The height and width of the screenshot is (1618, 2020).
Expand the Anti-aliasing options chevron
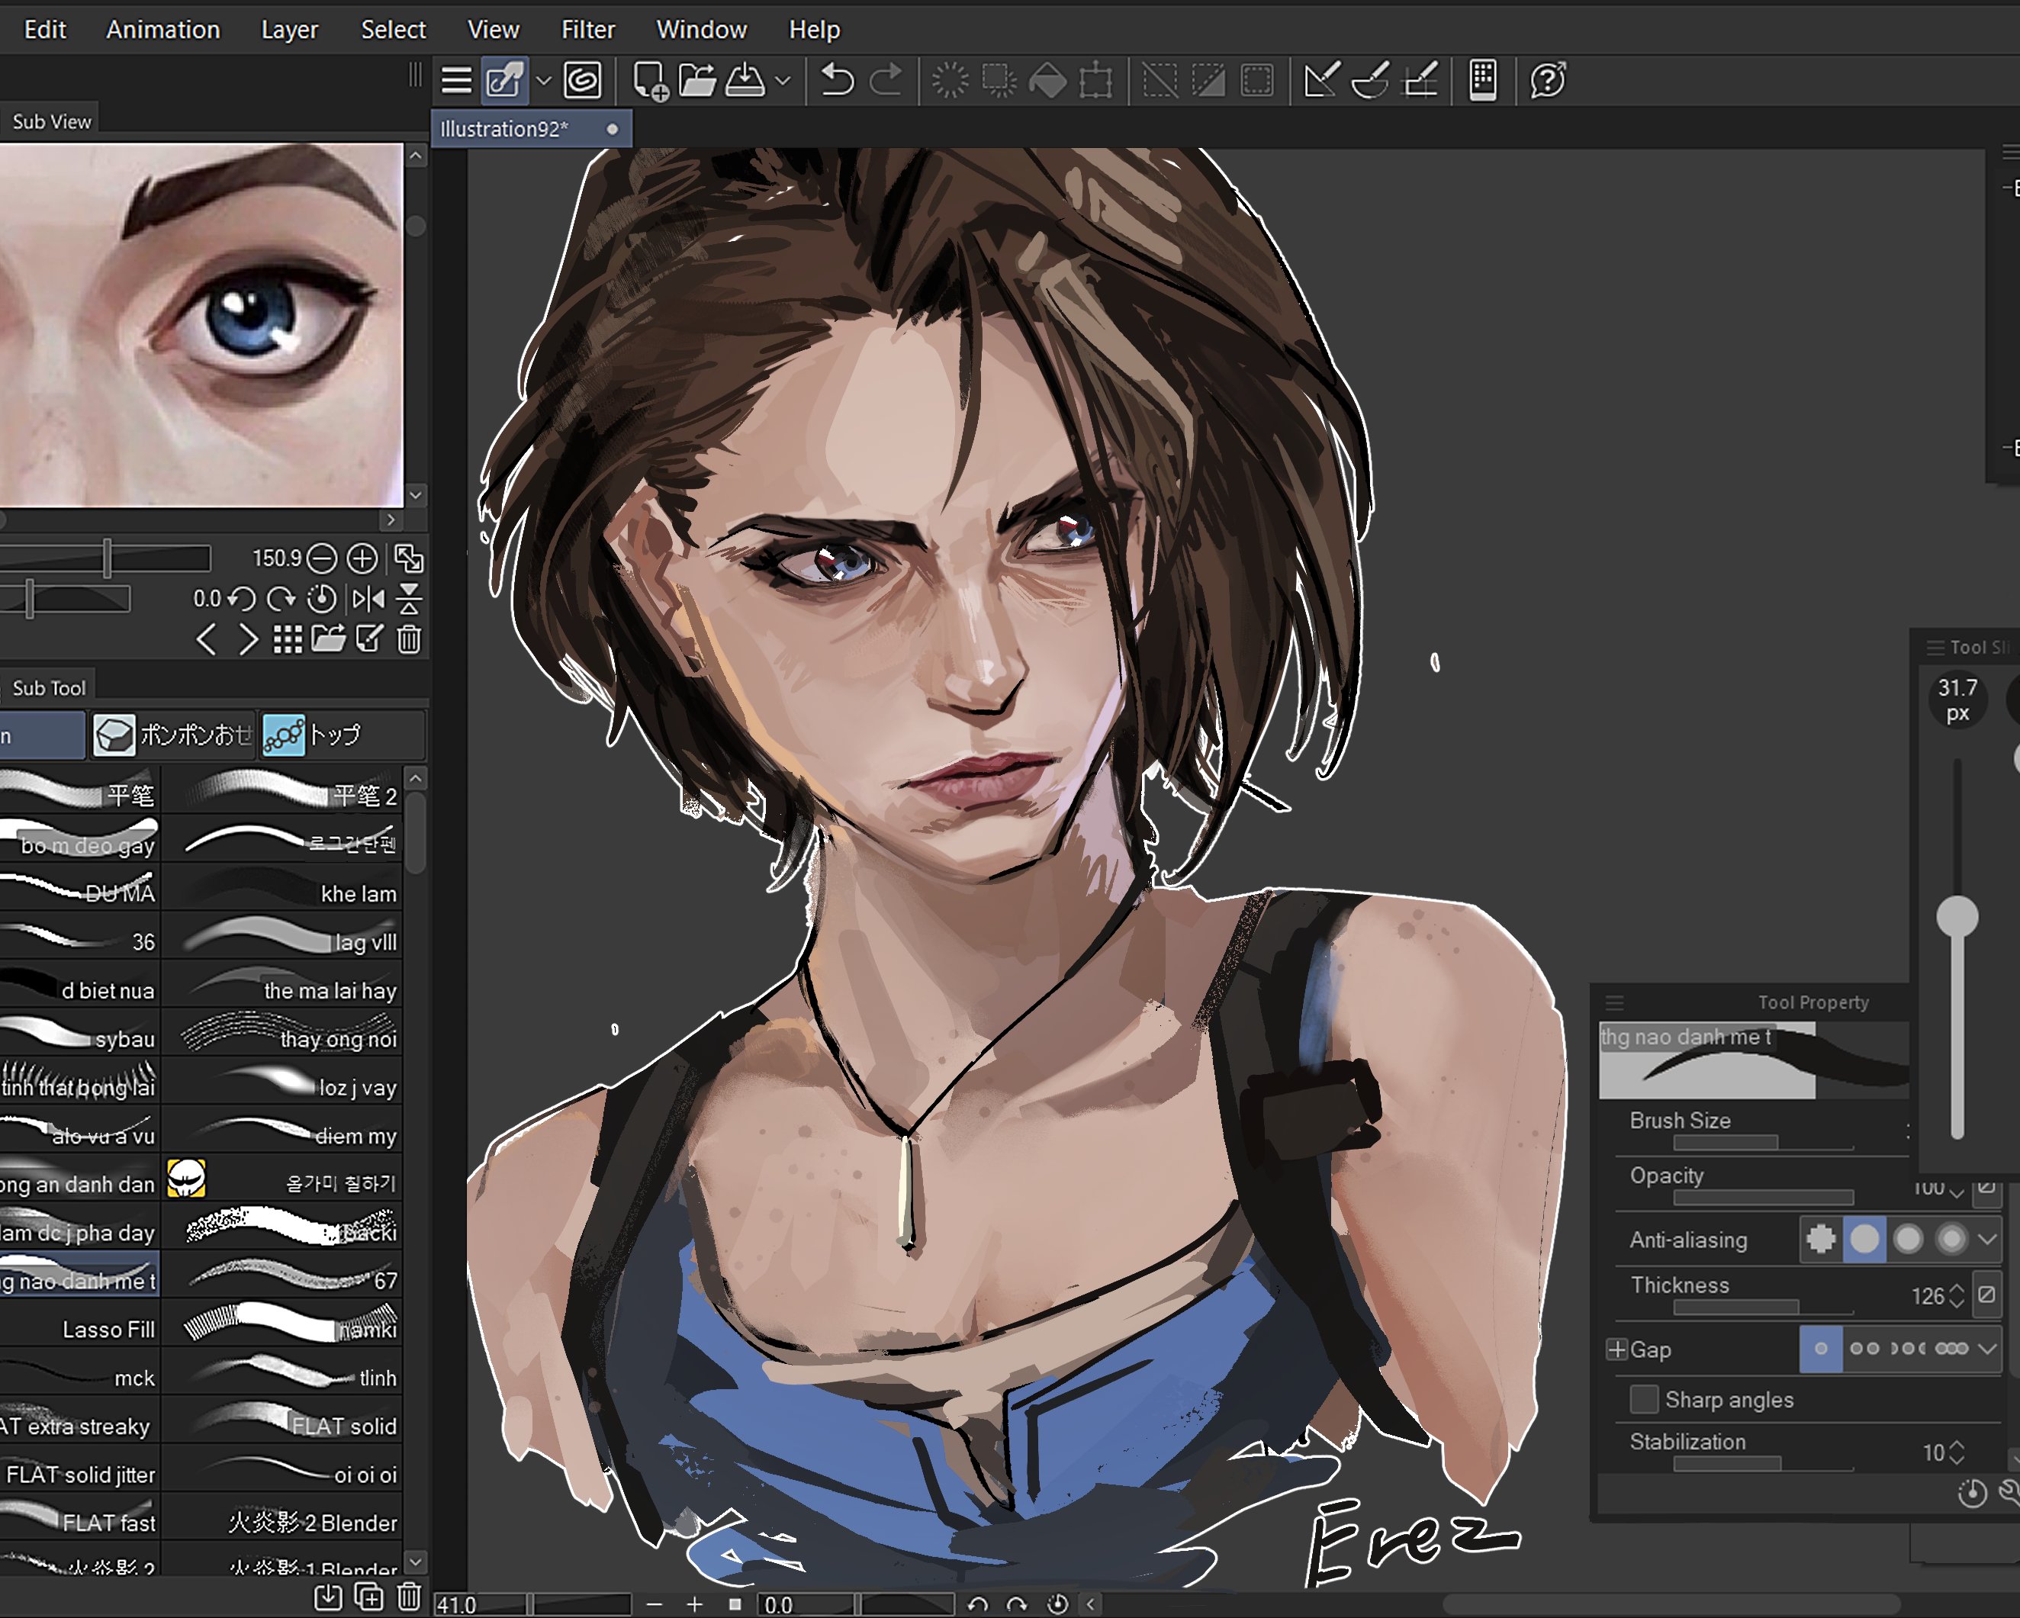tap(1987, 1240)
